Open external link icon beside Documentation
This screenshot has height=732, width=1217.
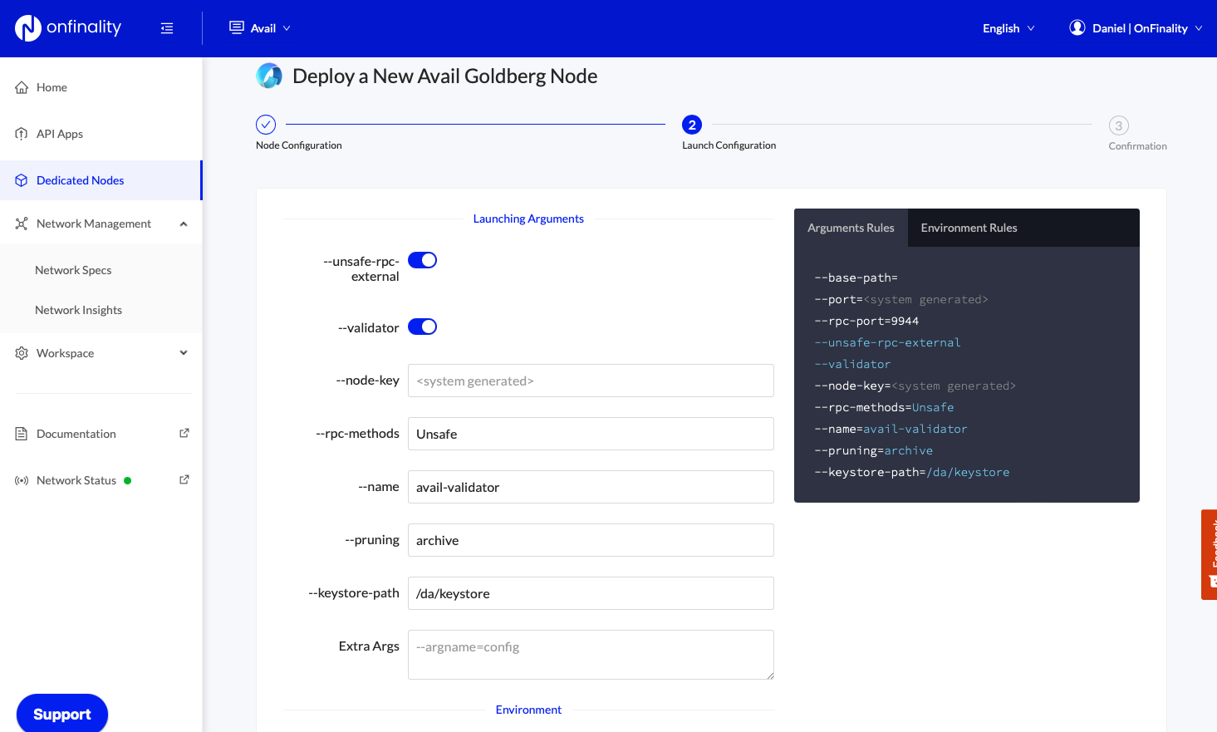coord(184,434)
